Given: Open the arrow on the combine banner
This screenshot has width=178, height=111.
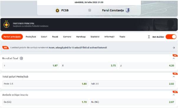Looking at the screenshot, I should click(174, 48).
